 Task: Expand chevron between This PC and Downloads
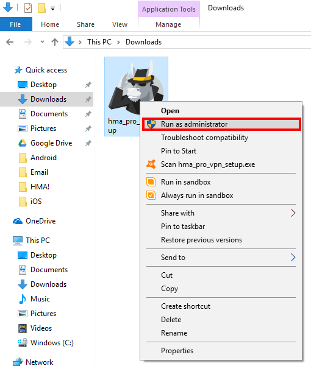[x=118, y=42]
